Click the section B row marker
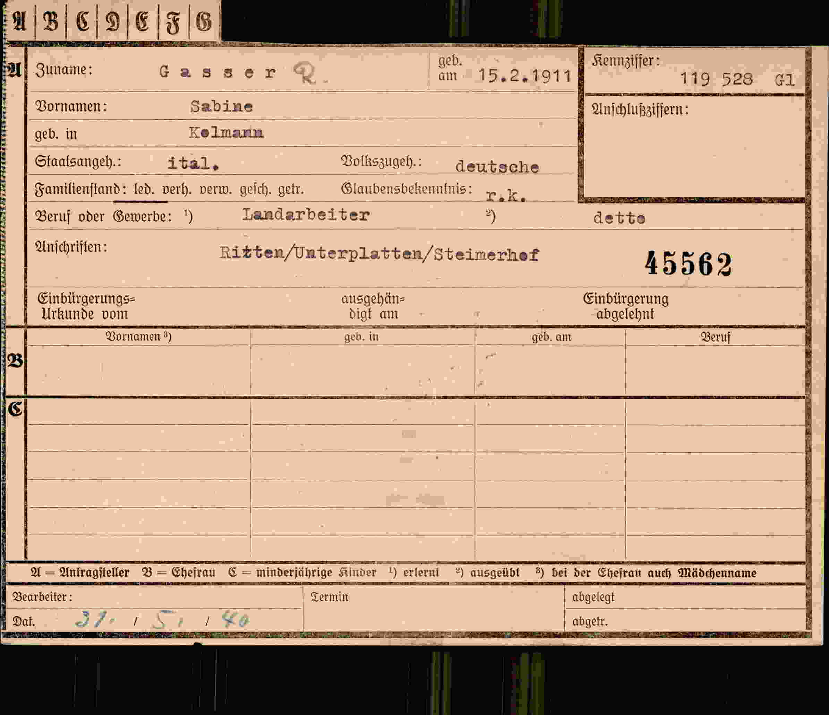The image size is (829, 715). pyautogui.click(x=15, y=361)
